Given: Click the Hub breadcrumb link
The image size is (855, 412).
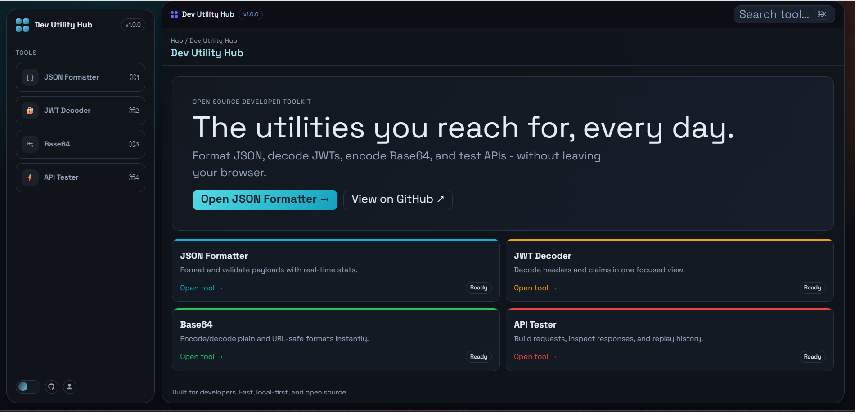Looking at the screenshot, I should tap(177, 40).
